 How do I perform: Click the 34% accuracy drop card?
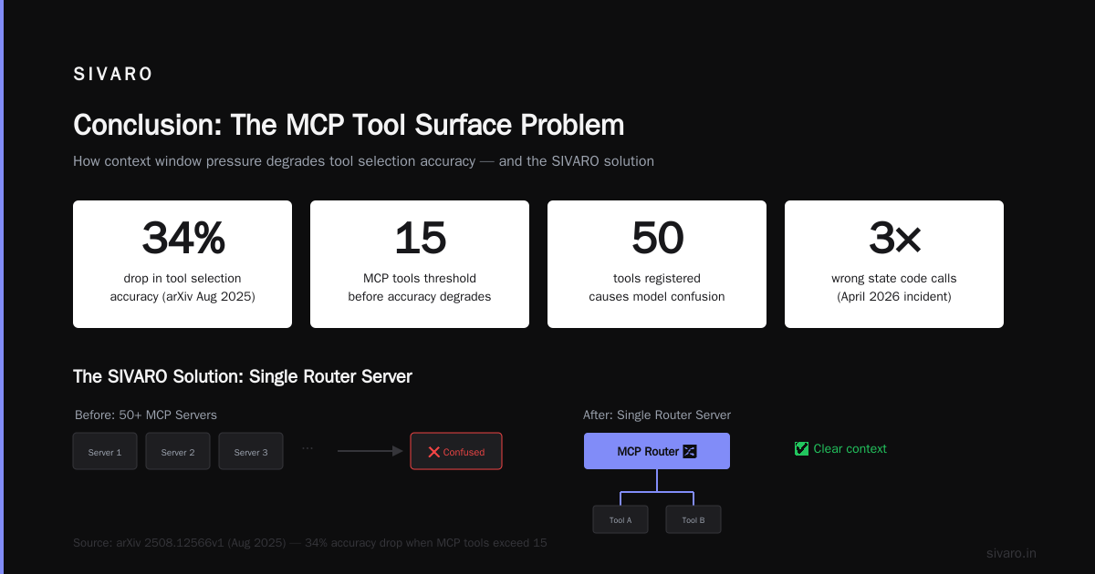pyautogui.click(x=182, y=264)
